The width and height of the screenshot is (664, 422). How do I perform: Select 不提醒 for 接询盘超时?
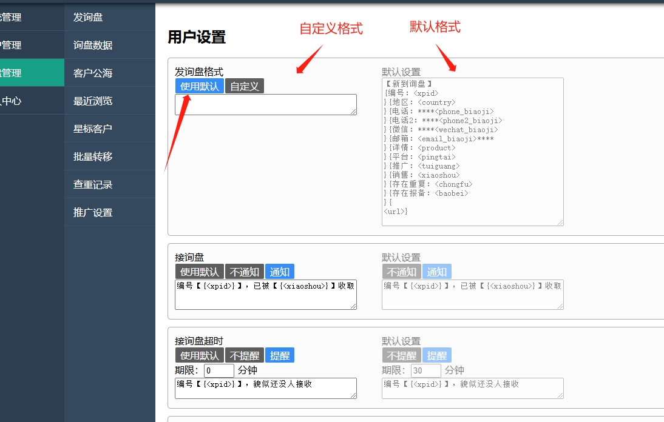pos(245,355)
